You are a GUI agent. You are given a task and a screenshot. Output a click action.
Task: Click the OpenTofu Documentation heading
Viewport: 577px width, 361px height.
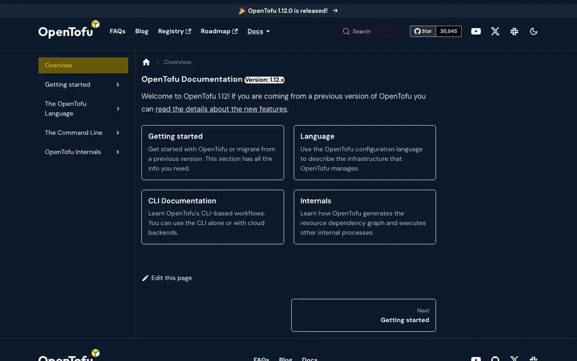tap(192, 79)
